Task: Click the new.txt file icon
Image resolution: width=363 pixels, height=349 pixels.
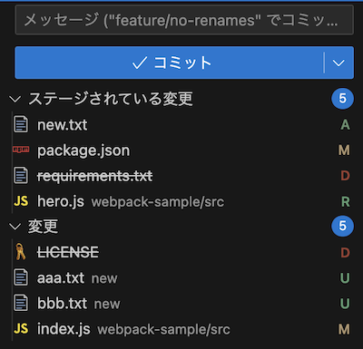Action: pos(21,124)
